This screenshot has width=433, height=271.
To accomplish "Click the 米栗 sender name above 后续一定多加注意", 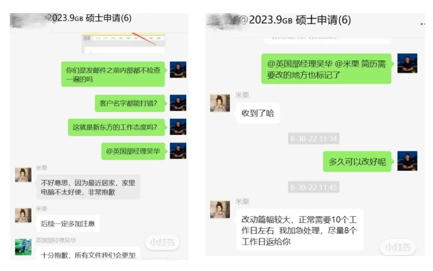I will (x=41, y=209).
